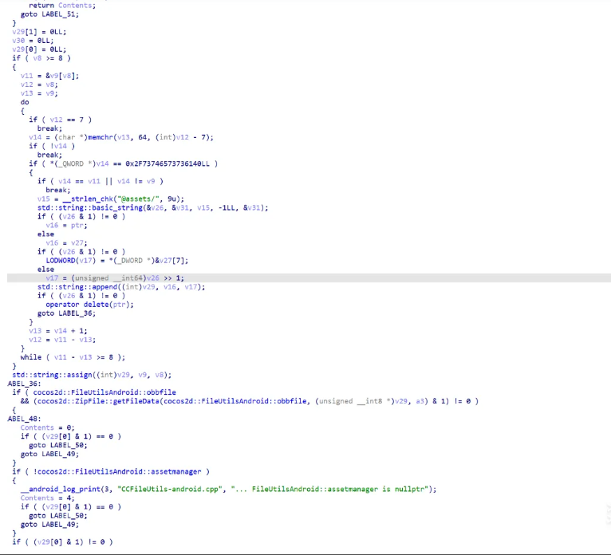Select the hex constant 0x2F73746573736140LL
This screenshot has height=555, width=611.
tap(168, 163)
